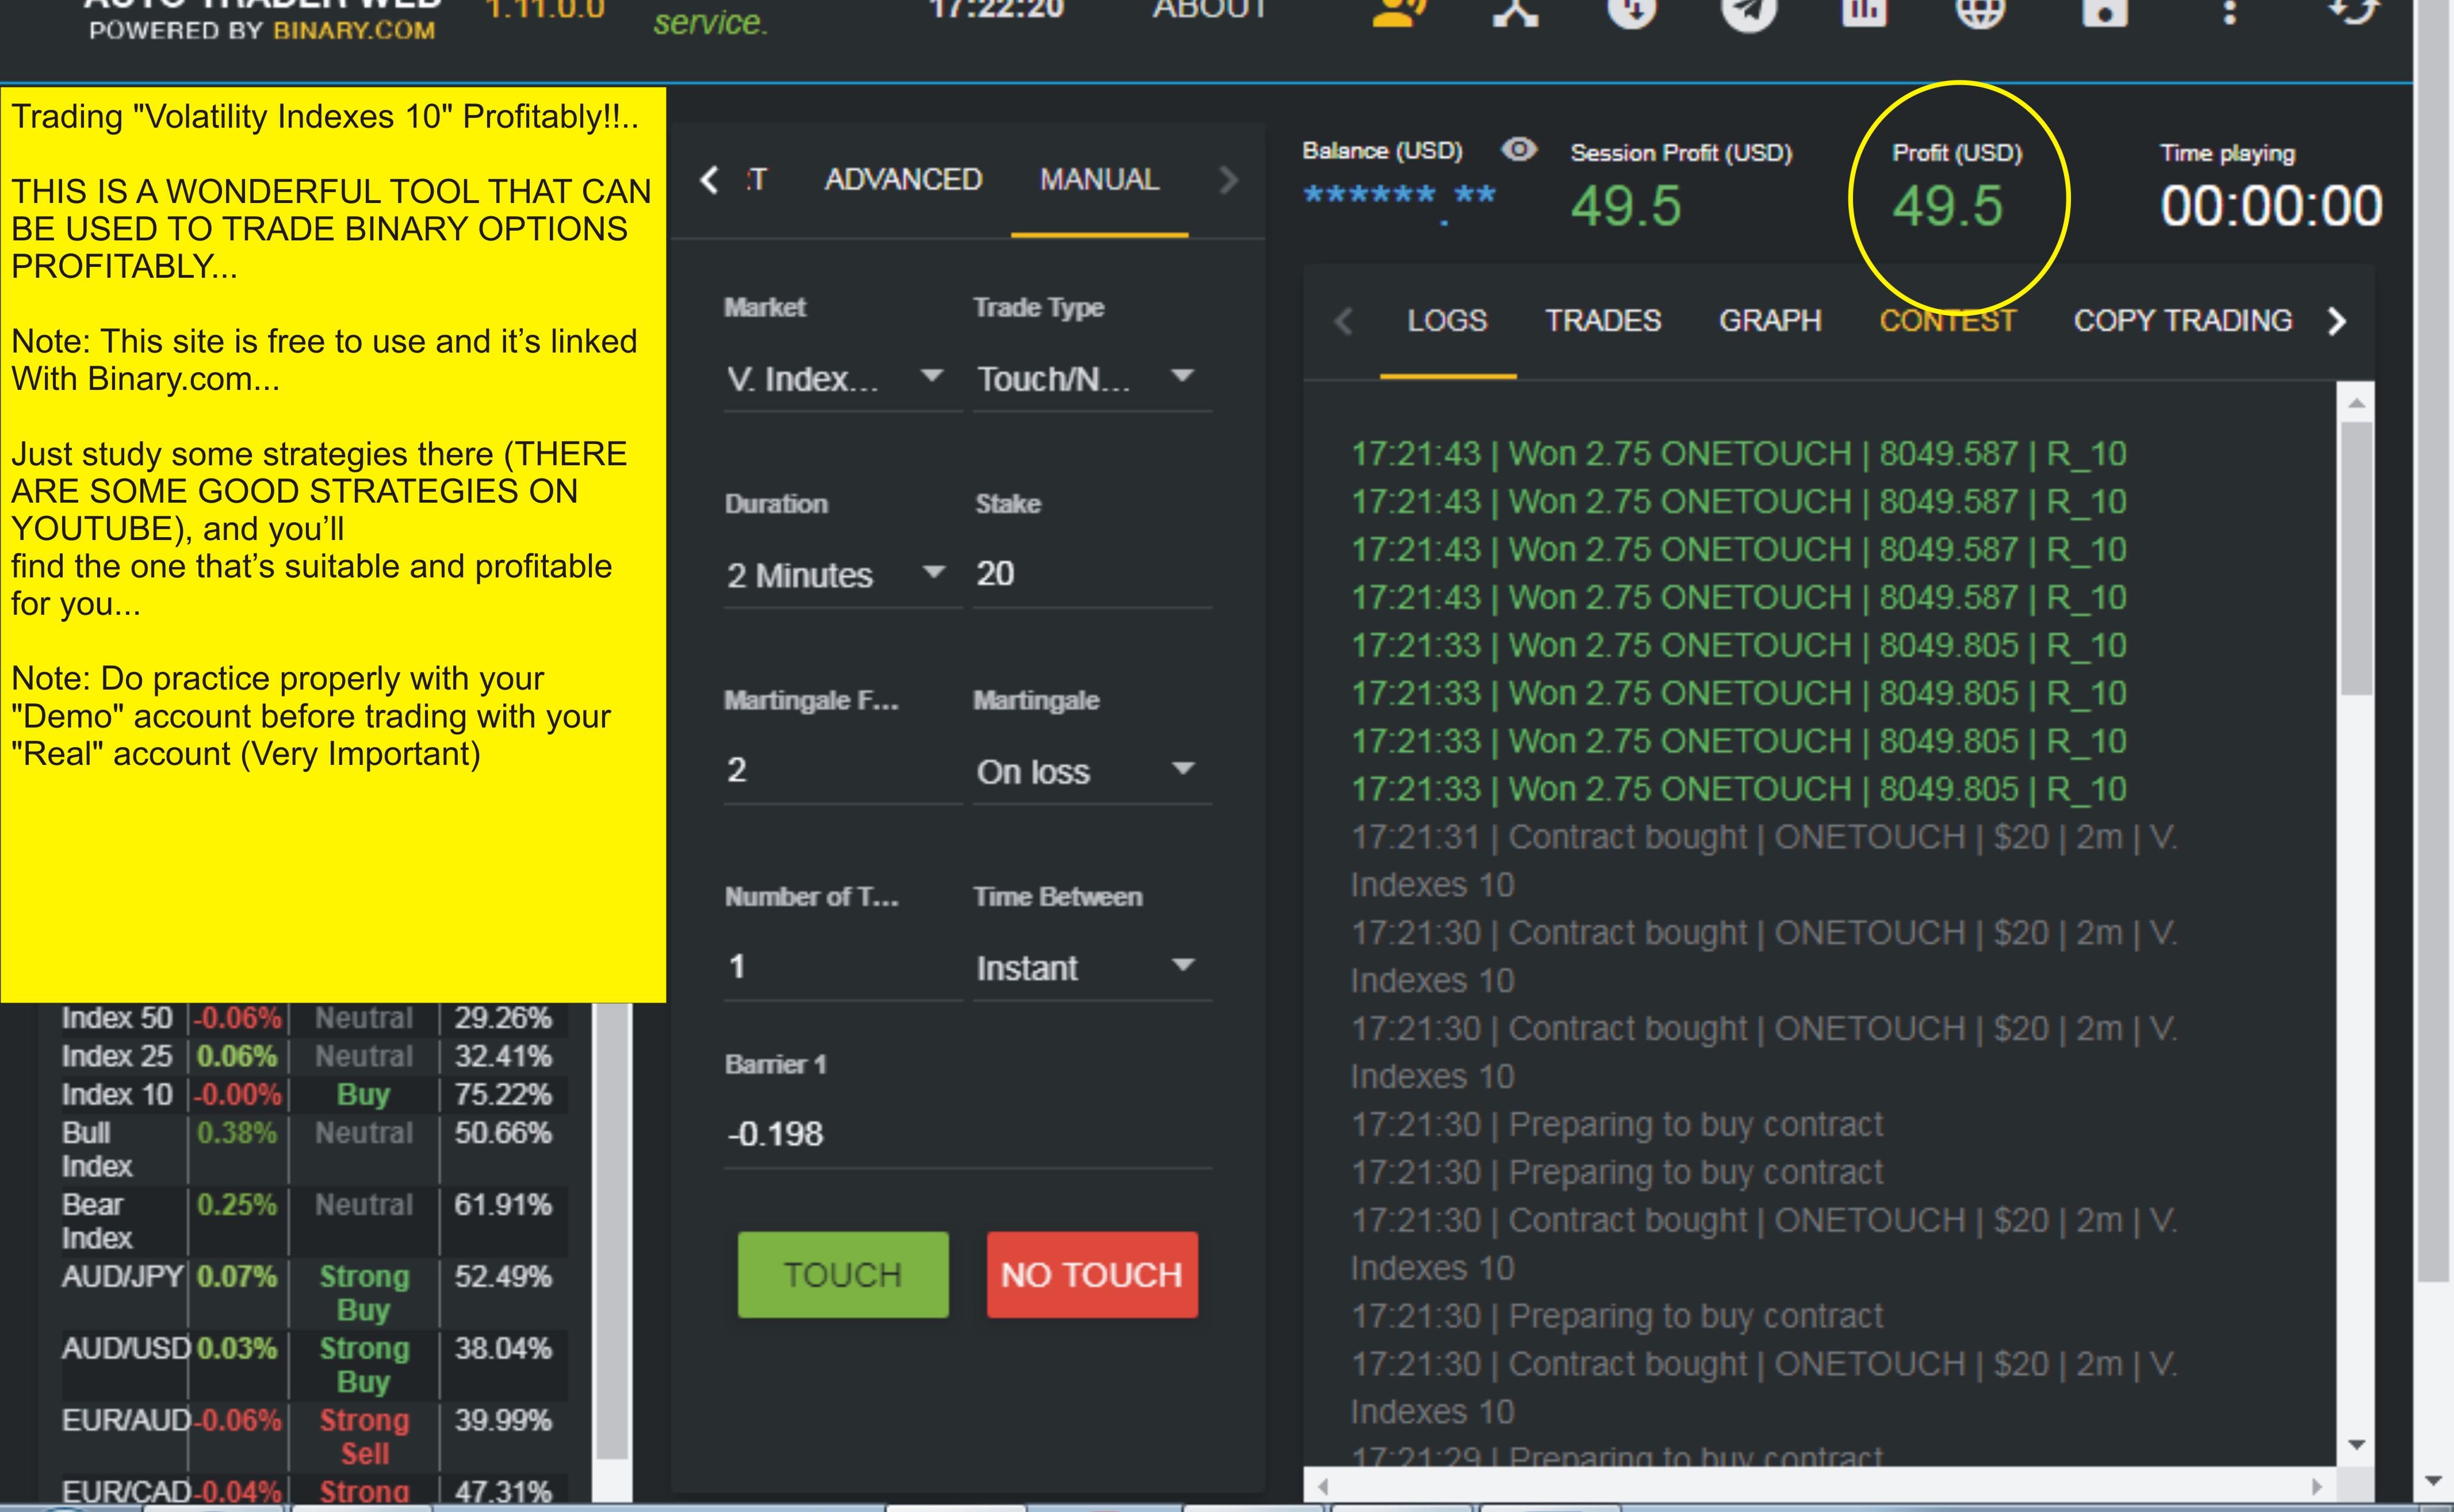Open the three-dot more options menu

point(2229,12)
